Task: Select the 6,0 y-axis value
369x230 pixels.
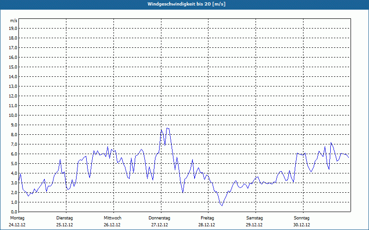Action: (14, 154)
